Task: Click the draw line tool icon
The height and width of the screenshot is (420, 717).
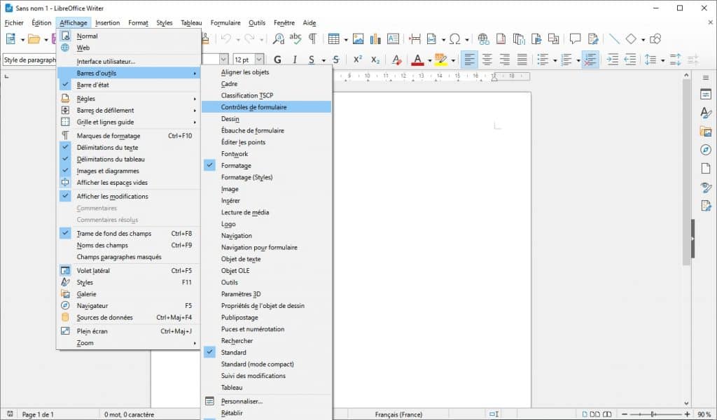Action: (x=614, y=38)
